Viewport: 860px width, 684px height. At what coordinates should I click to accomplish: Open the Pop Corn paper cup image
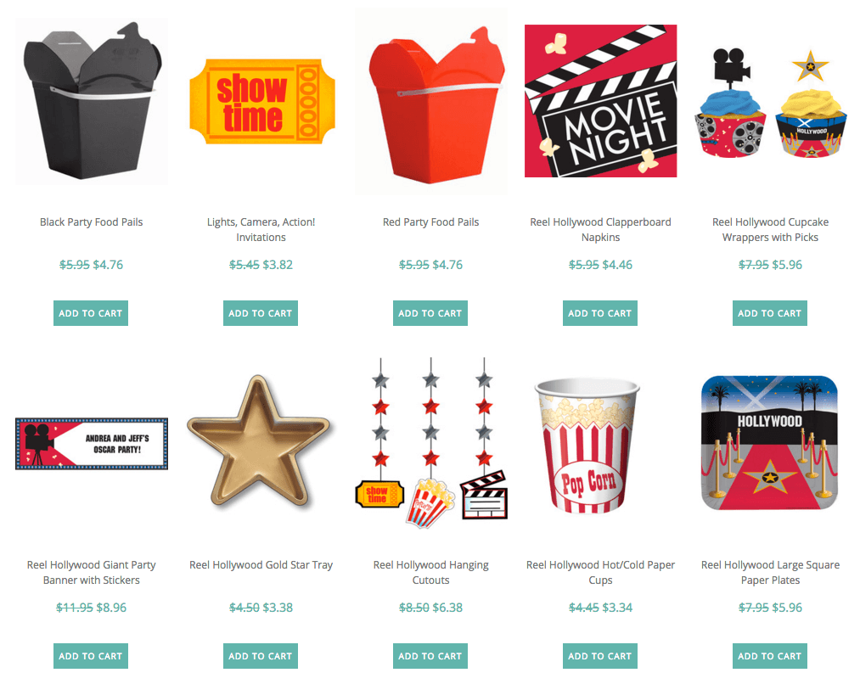click(x=587, y=445)
